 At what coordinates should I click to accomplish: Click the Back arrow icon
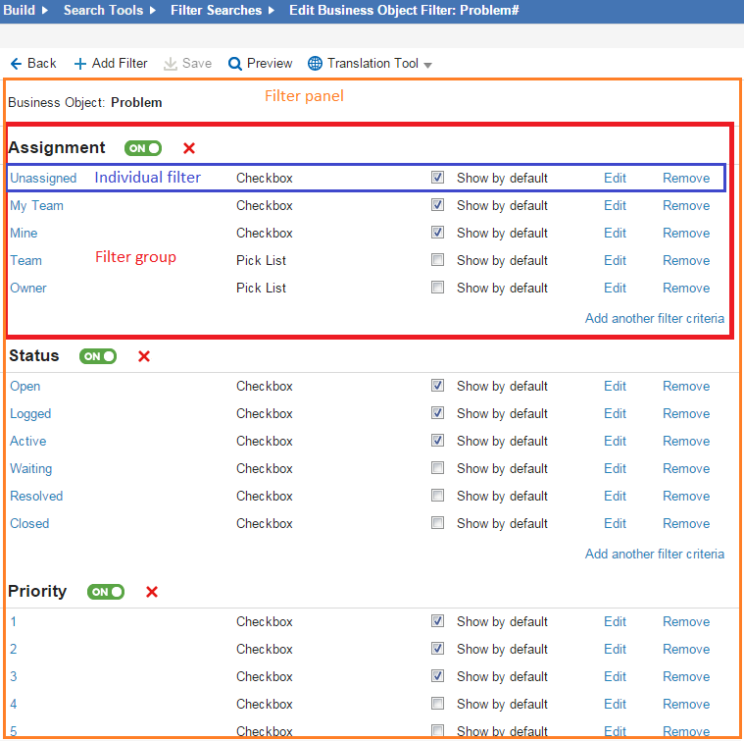[16, 64]
